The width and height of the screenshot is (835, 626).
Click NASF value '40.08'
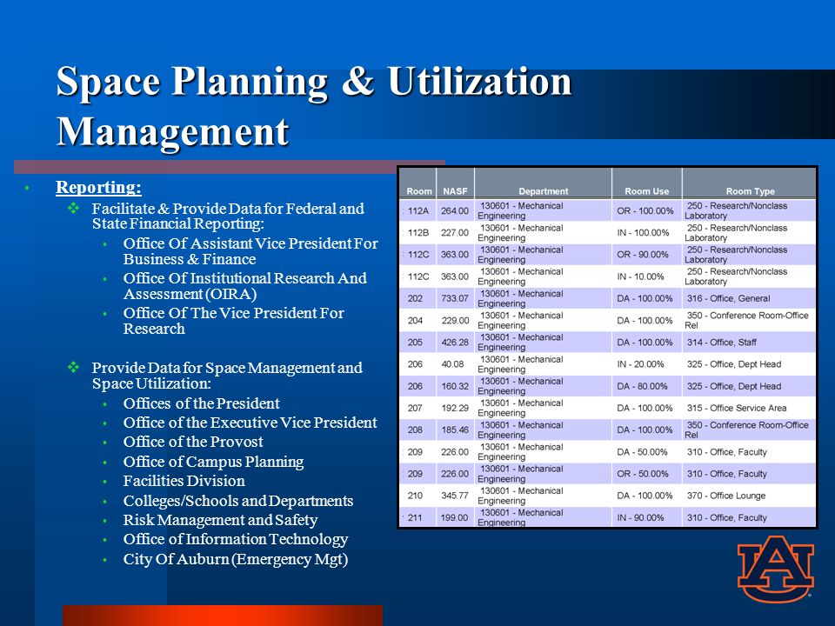(x=452, y=364)
